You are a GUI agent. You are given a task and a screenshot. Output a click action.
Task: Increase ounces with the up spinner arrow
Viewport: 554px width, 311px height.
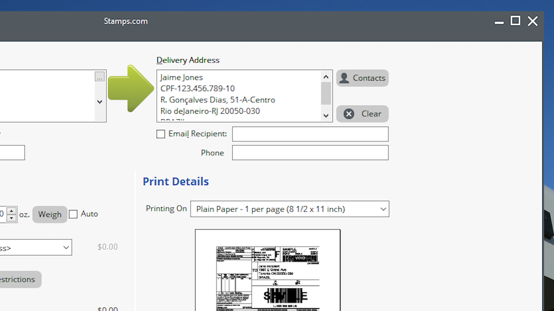[x=12, y=210]
